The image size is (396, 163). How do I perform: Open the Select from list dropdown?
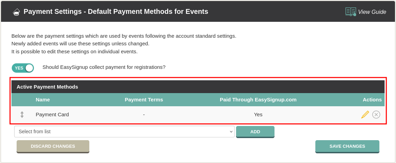click(x=124, y=132)
